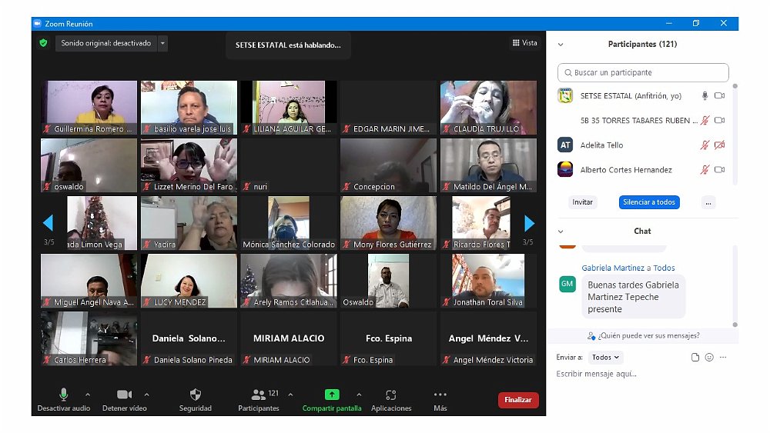770x433 pixels.
Task: Click the attach file icon in chat
Action: (695, 358)
